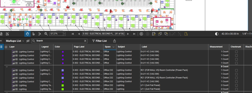Screen dimensions: 252x93
Task: Sort by the Measurement column header
Action: click(x=216, y=47)
